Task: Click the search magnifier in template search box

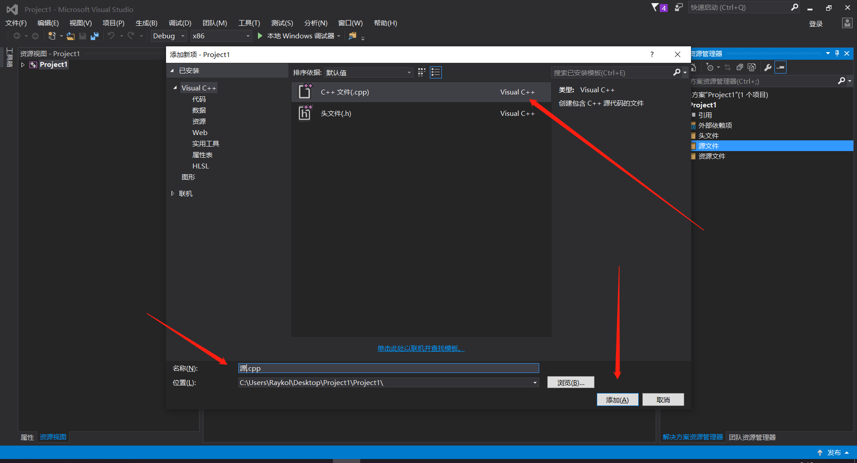Action: pyautogui.click(x=677, y=72)
